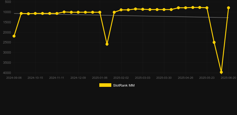Click the January dip point near 2600
The height and width of the screenshot is (115, 237).
107,44
